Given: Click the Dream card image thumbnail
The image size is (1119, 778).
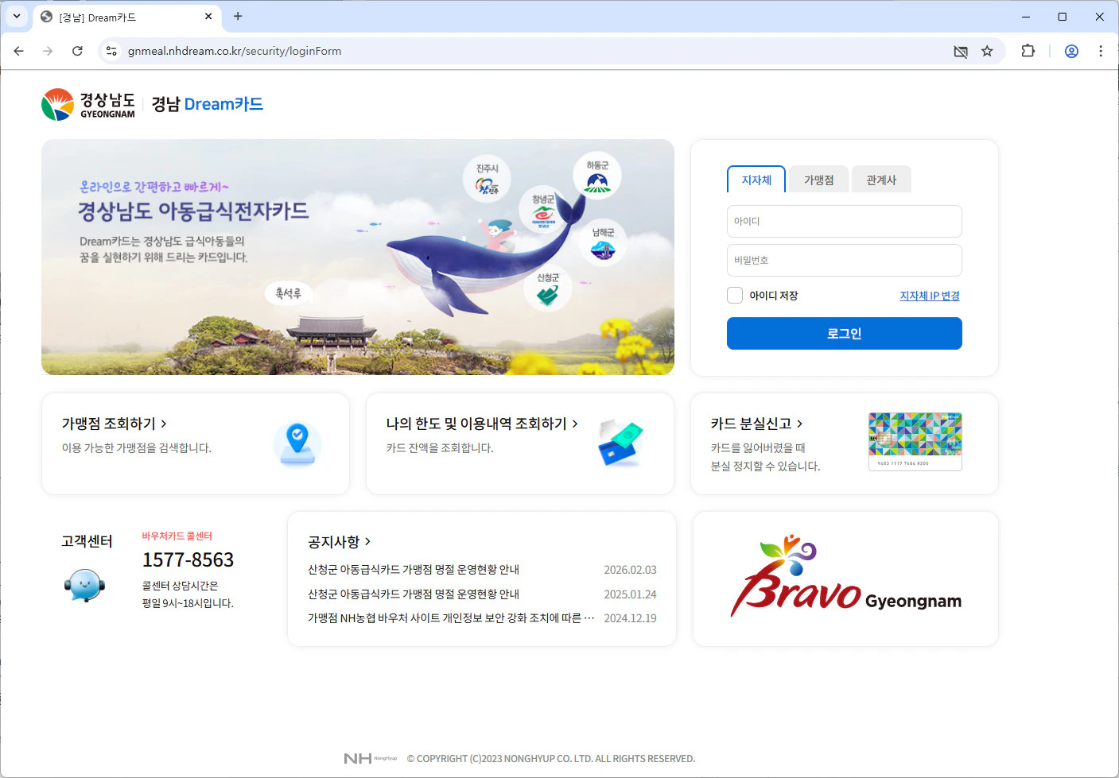Looking at the screenshot, I should [915, 439].
